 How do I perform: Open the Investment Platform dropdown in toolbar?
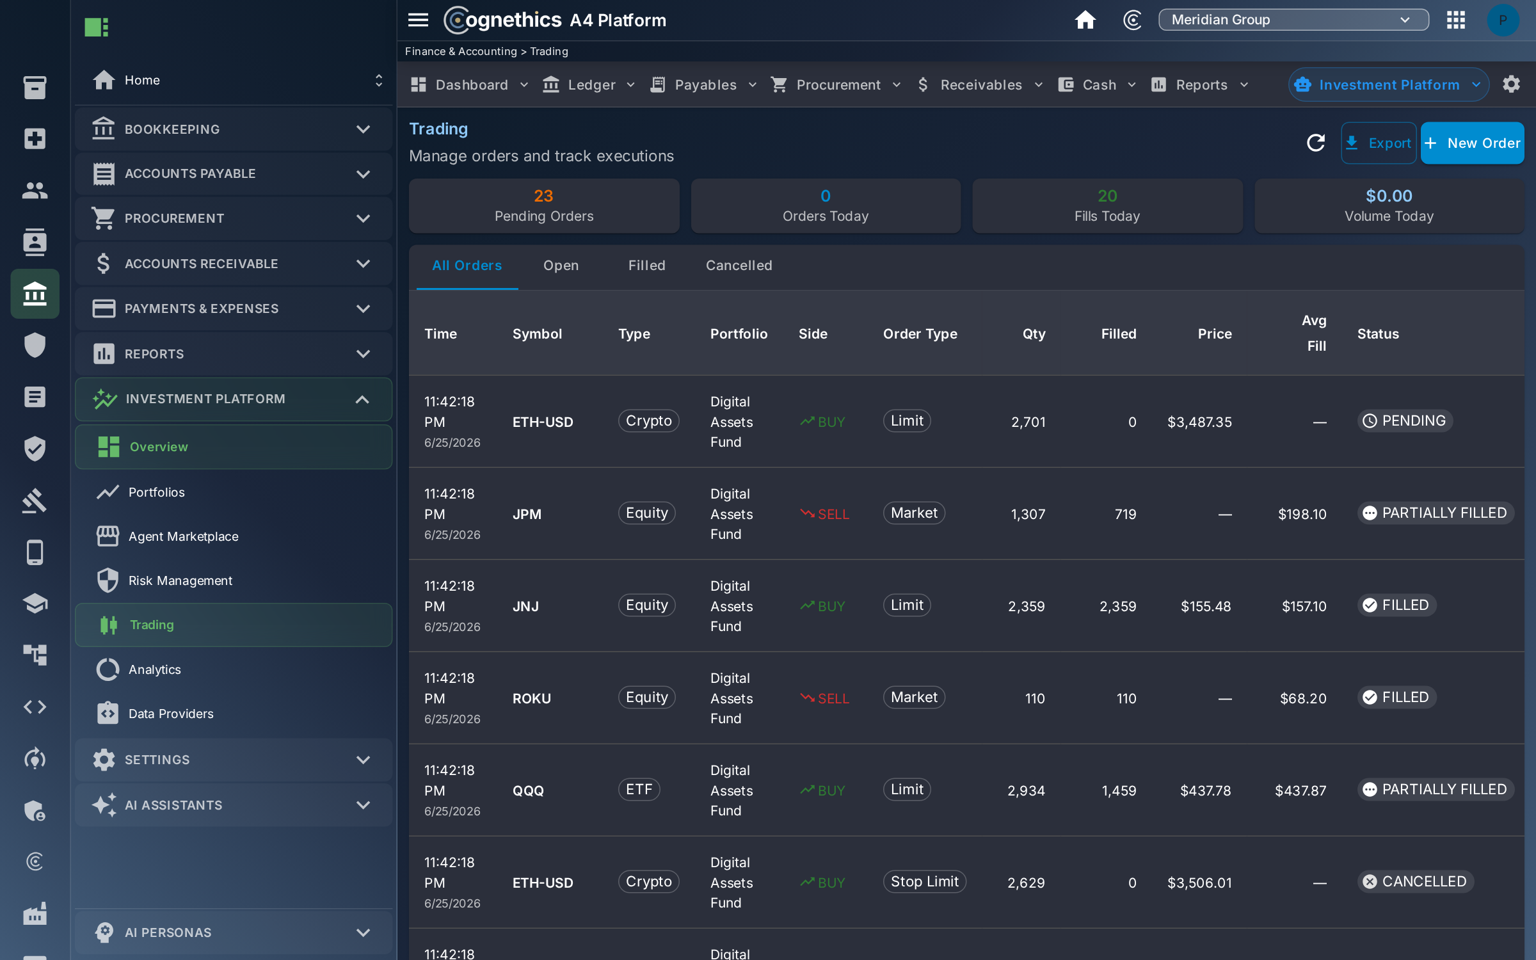tap(1388, 84)
